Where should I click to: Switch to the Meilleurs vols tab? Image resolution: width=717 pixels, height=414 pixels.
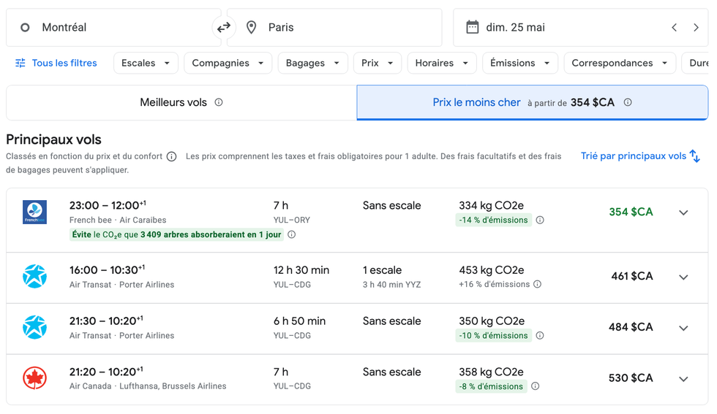coord(181,103)
